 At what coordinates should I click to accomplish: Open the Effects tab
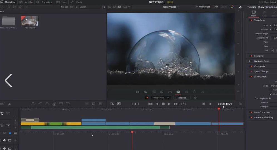tap(76, 2)
